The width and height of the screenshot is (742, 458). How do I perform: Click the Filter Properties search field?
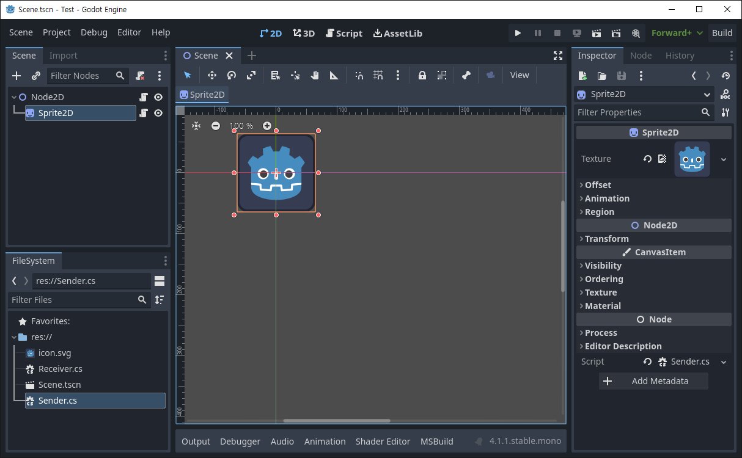pos(645,112)
